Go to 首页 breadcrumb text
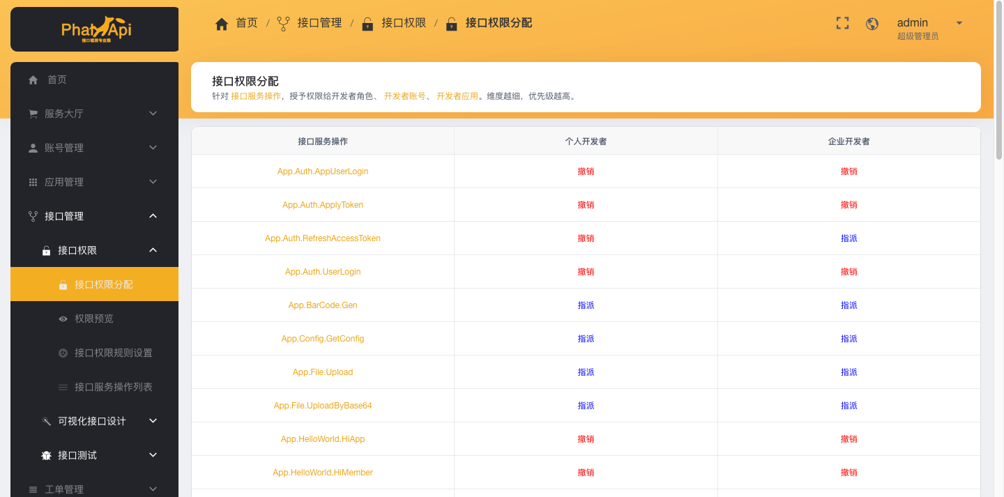Screen dimensions: 1004x497 pyautogui.click(x=247, y=23)
